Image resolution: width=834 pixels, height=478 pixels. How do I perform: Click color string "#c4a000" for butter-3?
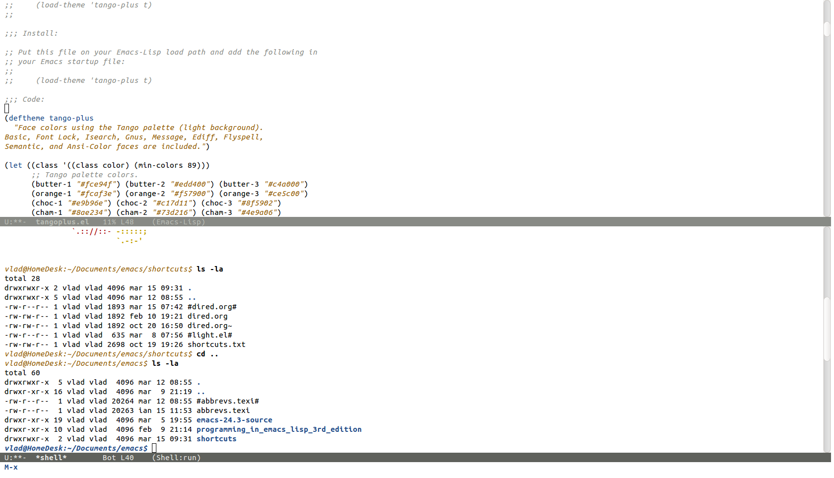(283, 184)
